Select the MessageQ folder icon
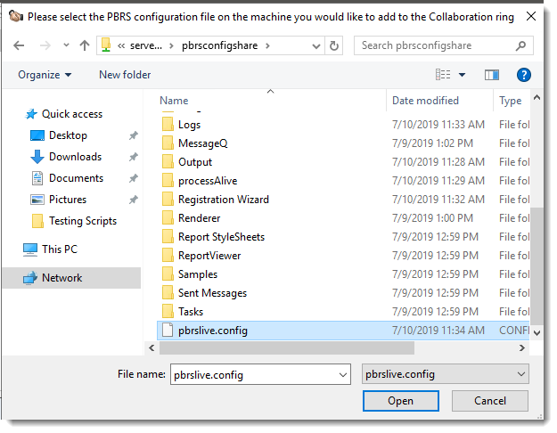 click(168, 143)
